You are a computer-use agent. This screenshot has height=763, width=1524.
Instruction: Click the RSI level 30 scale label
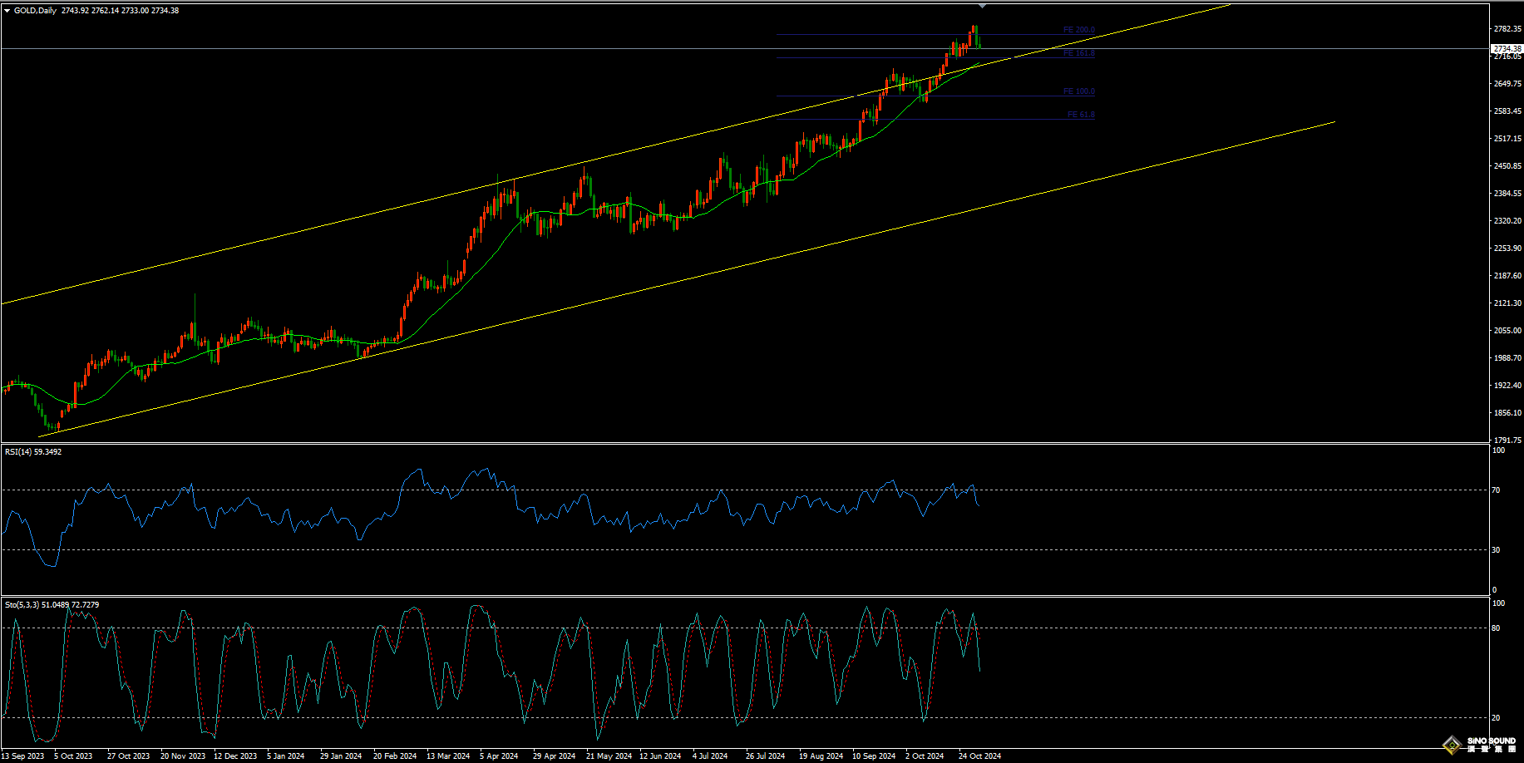coord(1496,550)
